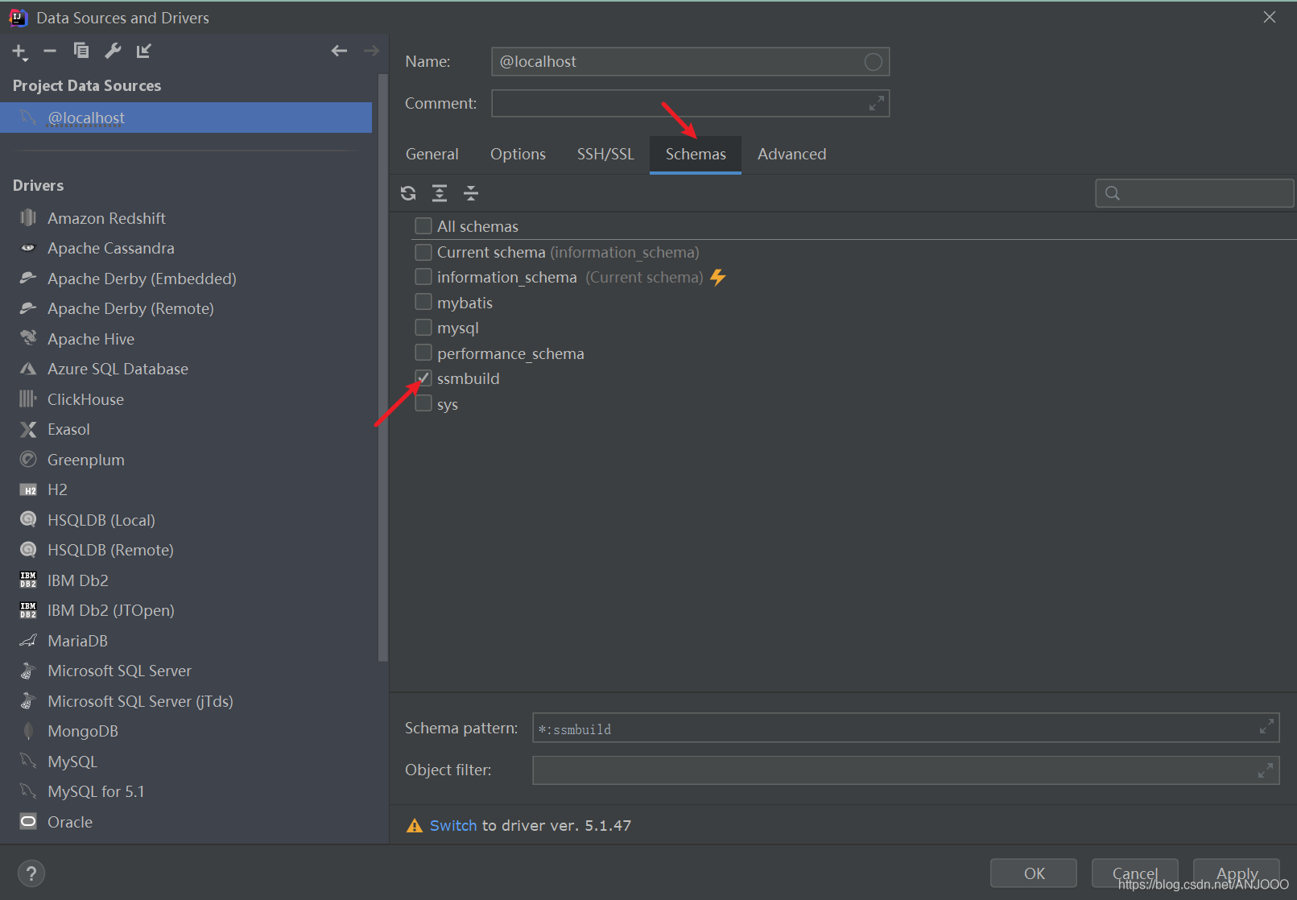The image size is (1297, 900).
Task: Select the ClickHouse driver icon
Action: [28, 399]
